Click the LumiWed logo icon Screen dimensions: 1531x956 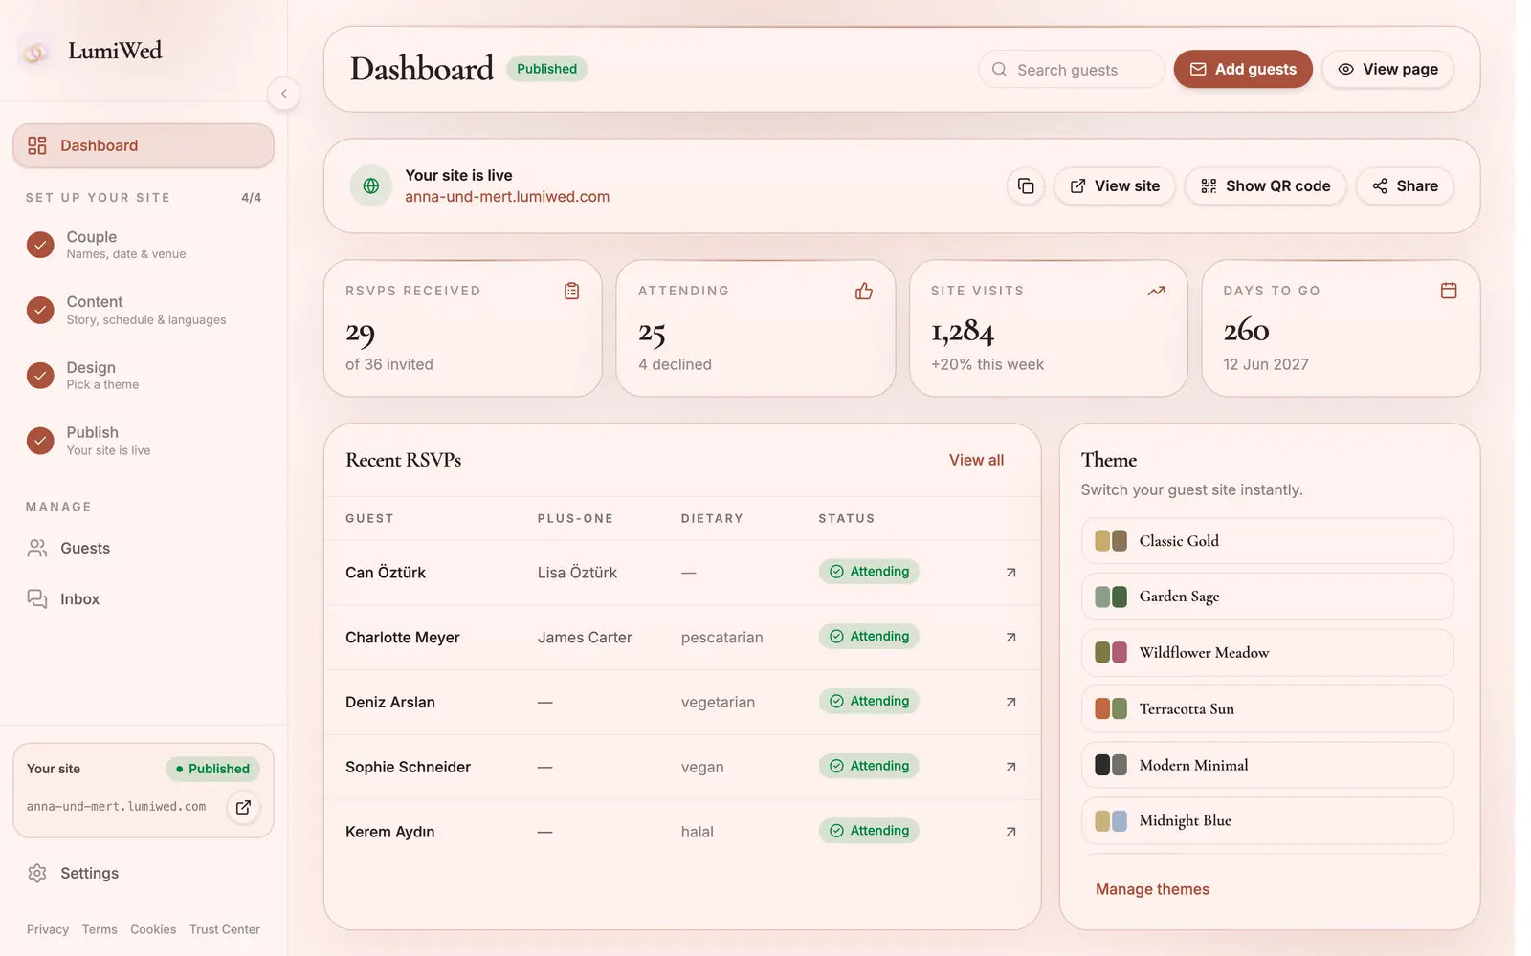click(35, 52)
